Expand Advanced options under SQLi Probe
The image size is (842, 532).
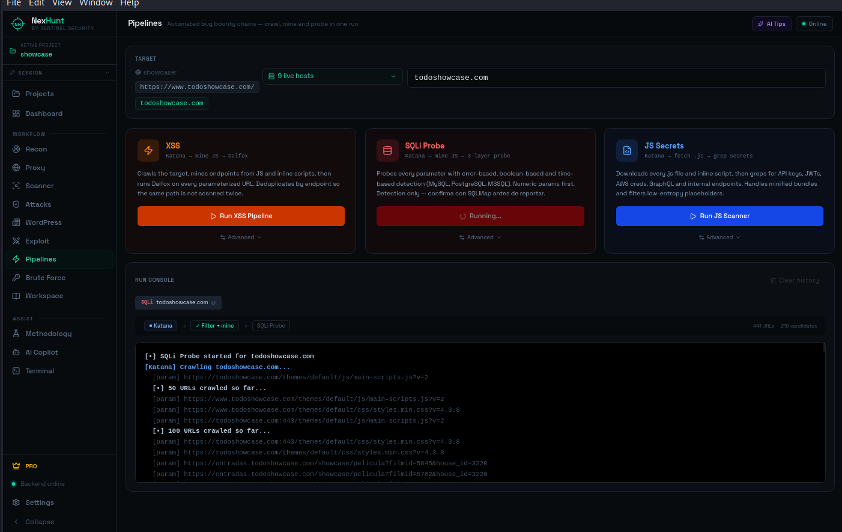click(480, 237)
